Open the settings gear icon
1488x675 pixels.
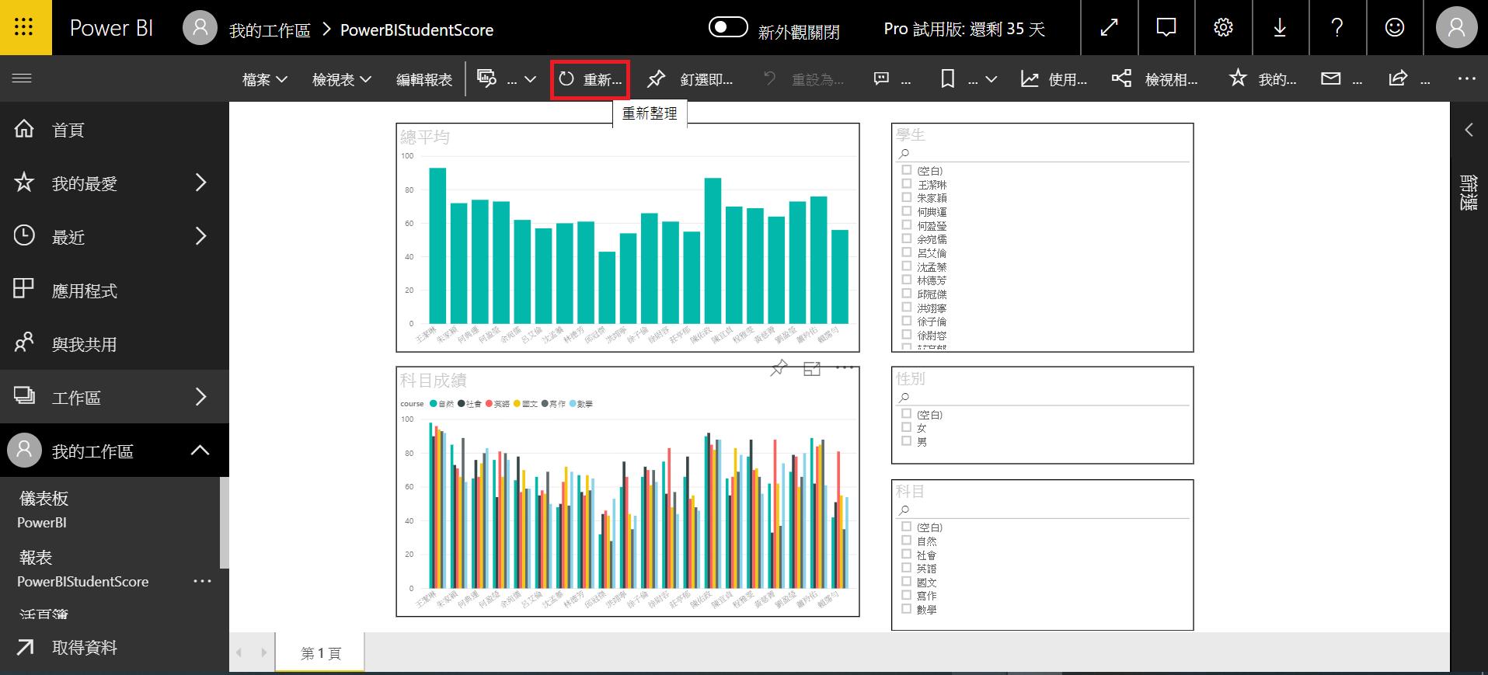tap(1223, 28)
